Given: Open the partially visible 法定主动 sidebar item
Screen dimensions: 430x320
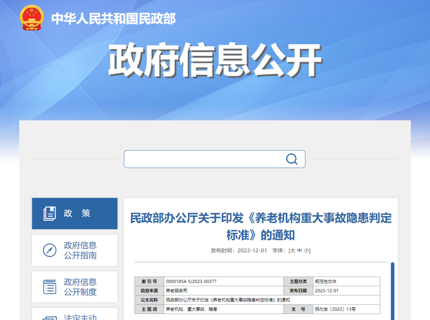Looking at the screenshot, I should point(80,317).
